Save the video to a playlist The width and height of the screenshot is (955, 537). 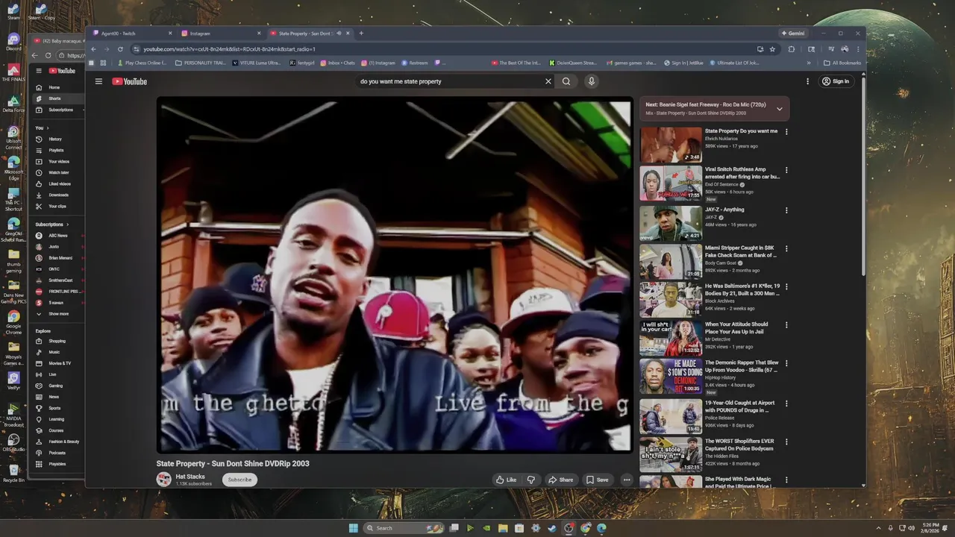point(597,480)
